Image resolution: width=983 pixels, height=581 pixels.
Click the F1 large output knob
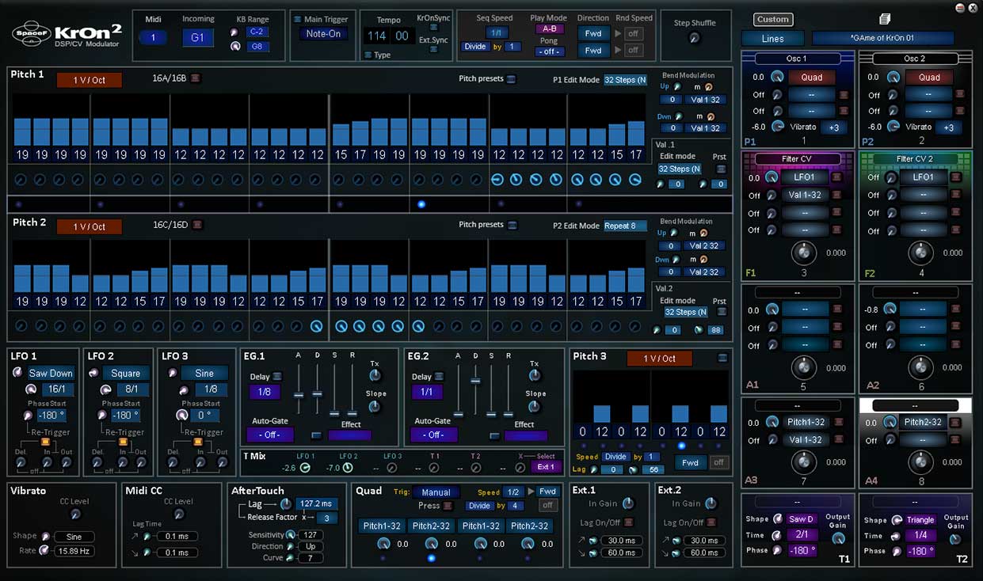(804, 253)
